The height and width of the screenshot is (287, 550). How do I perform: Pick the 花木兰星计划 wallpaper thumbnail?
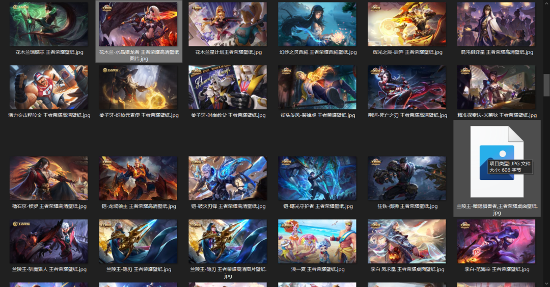228,24
